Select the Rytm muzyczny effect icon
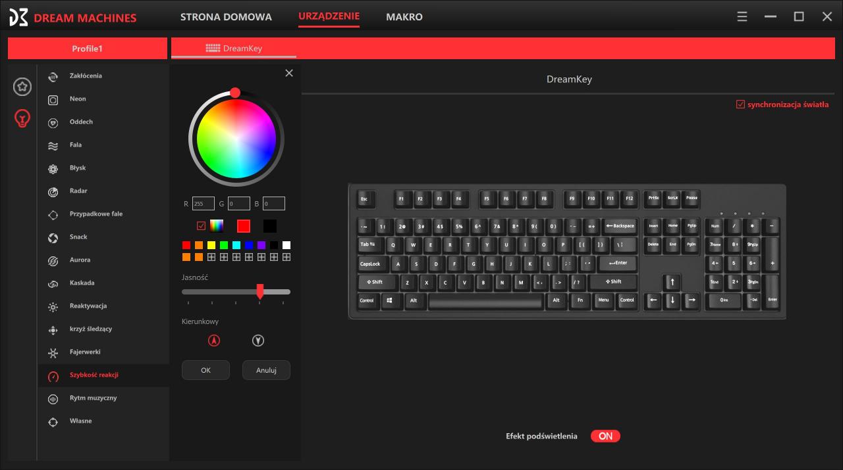Viewport: 843px width, 470px height. (53, 399)
